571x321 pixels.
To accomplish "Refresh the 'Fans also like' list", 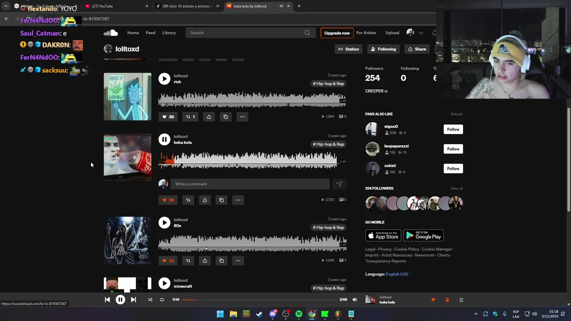I will (x=456, y=114).
